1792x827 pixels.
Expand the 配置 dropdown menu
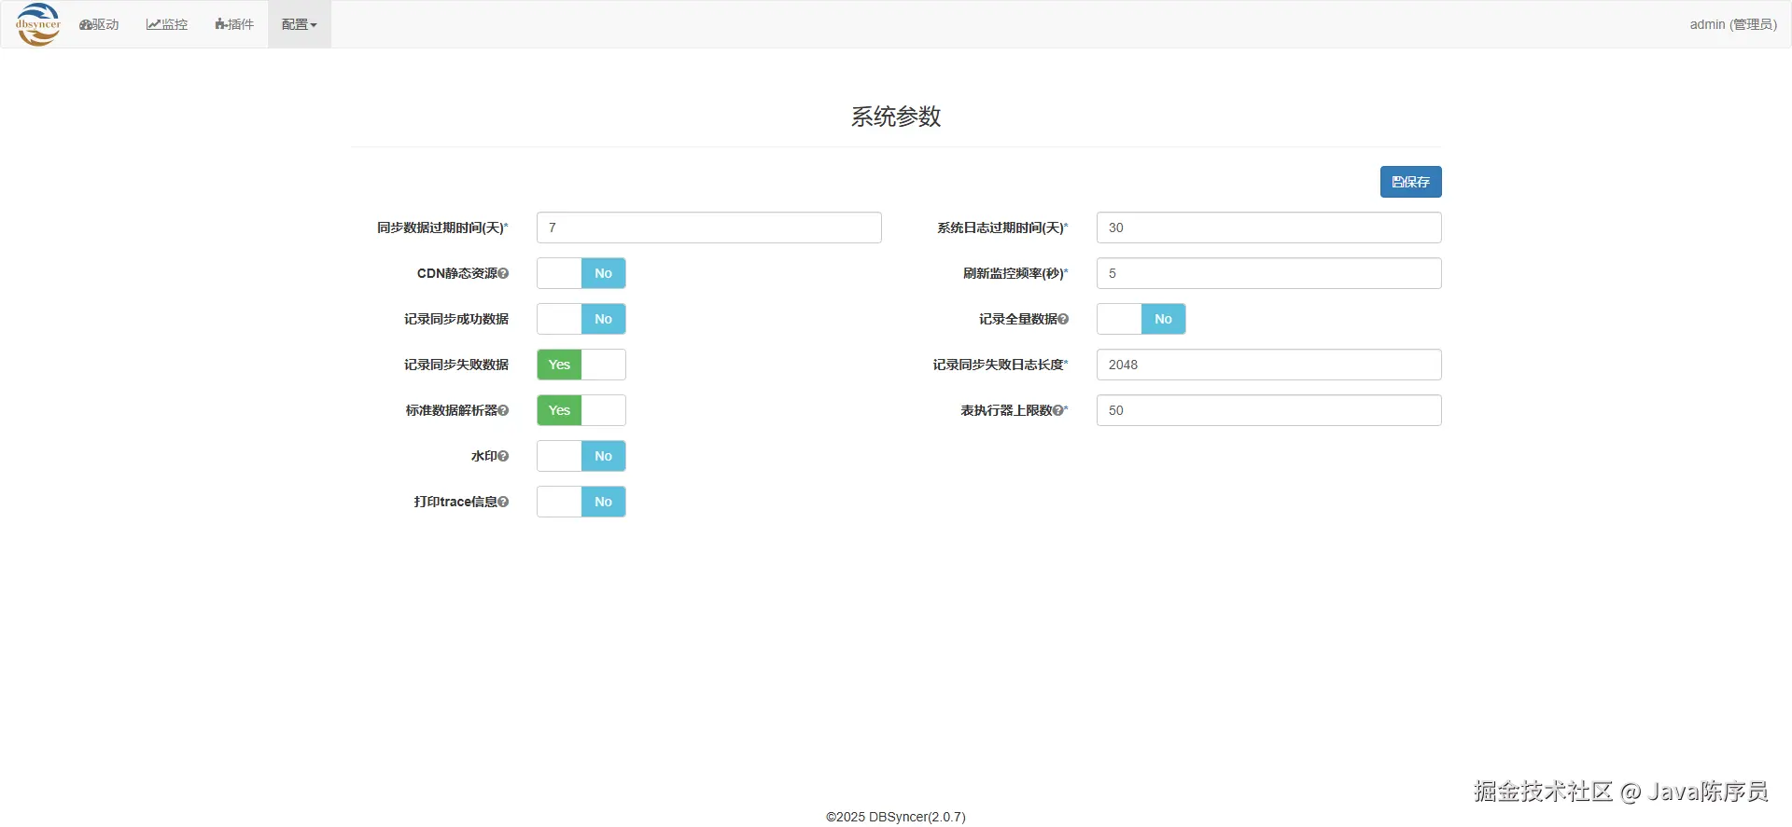pyautogui.click(x=300, y=24)
